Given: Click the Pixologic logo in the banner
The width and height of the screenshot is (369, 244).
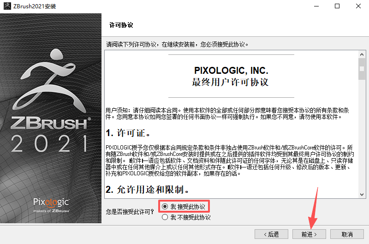Looking at the screenshot, I should 51,205.
